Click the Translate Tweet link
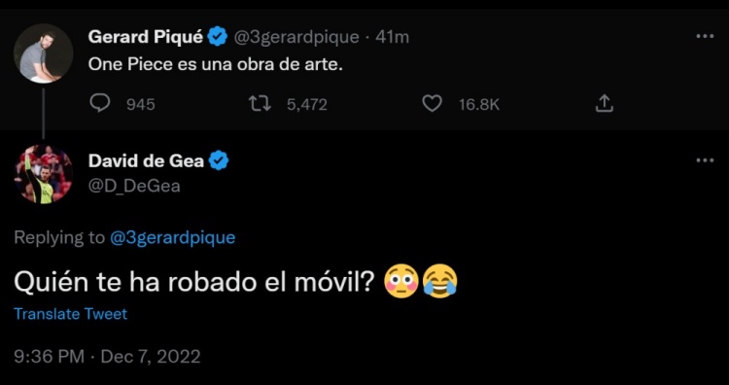 pyautogui.click(x=71, y=314)
